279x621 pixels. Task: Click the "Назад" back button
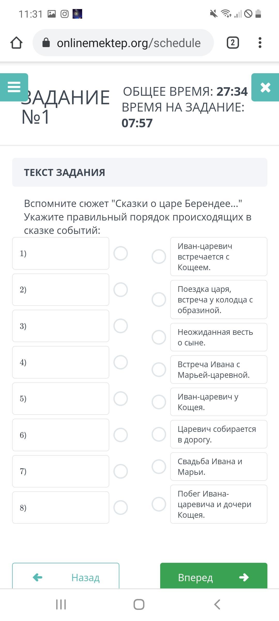[x=66, y=577]
